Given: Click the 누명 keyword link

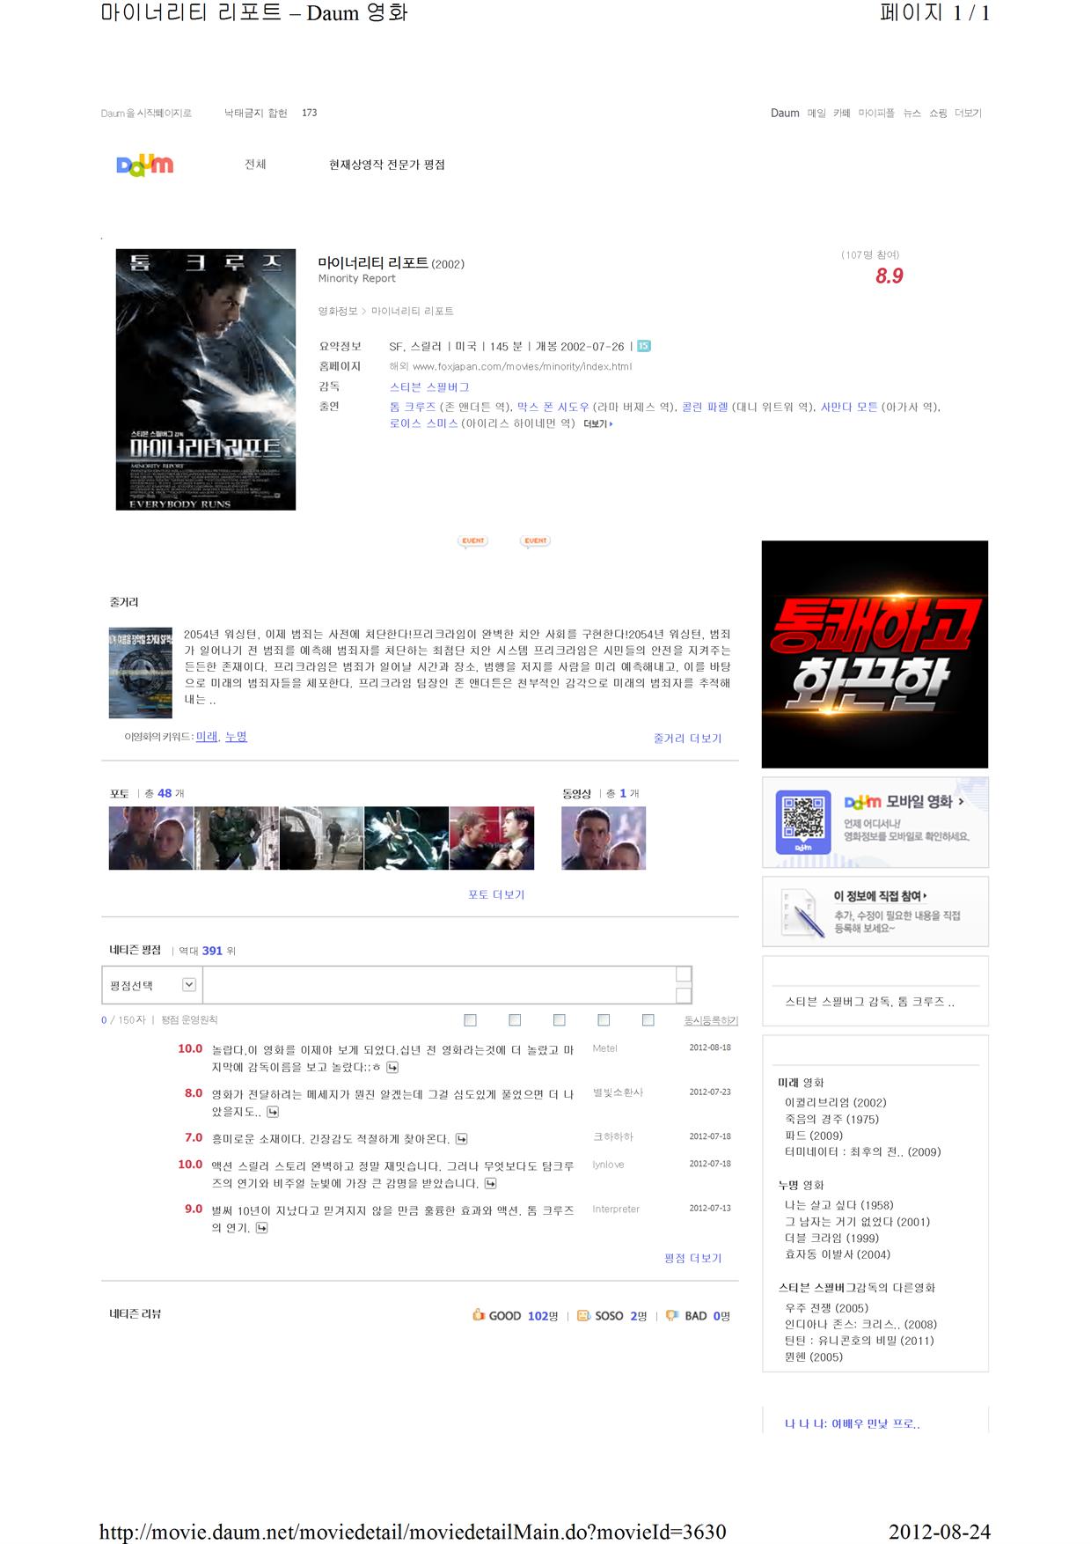Looking at the screenshot, I should click(x=236, y=737).
